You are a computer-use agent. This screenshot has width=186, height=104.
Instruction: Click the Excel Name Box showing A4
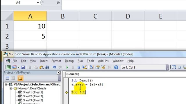18,3
